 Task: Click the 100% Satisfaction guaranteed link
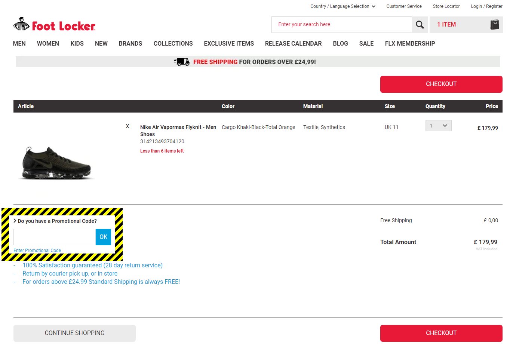(92, 265)
